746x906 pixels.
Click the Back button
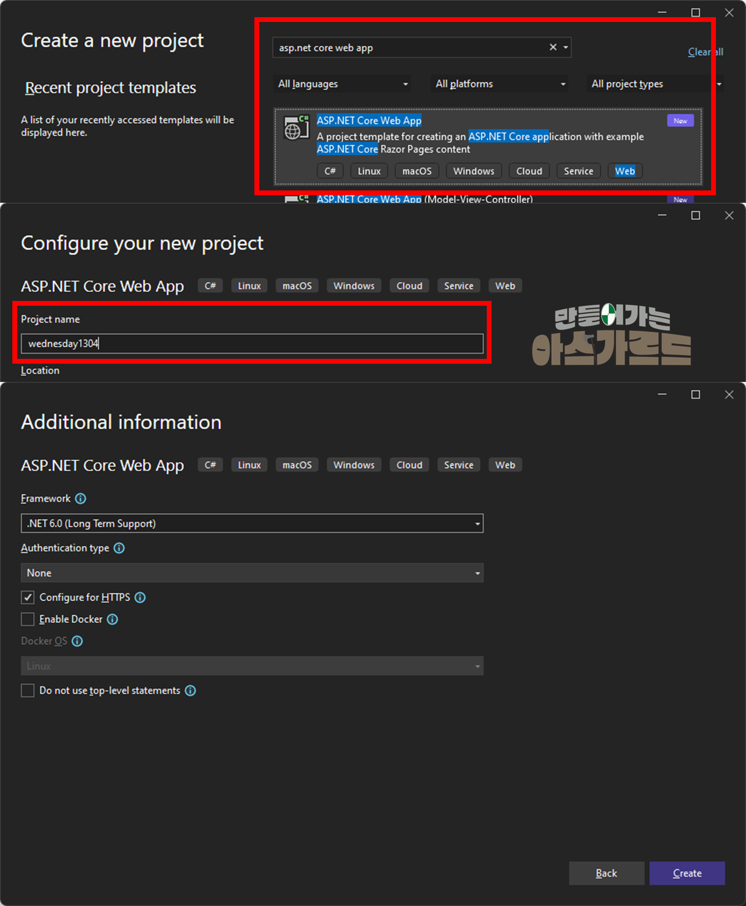coord(606,873)
